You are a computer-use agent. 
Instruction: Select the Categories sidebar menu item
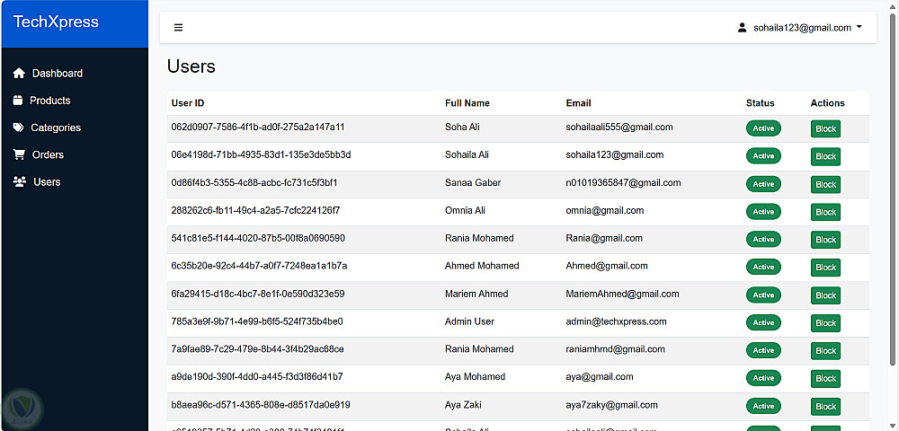point(56,128)
